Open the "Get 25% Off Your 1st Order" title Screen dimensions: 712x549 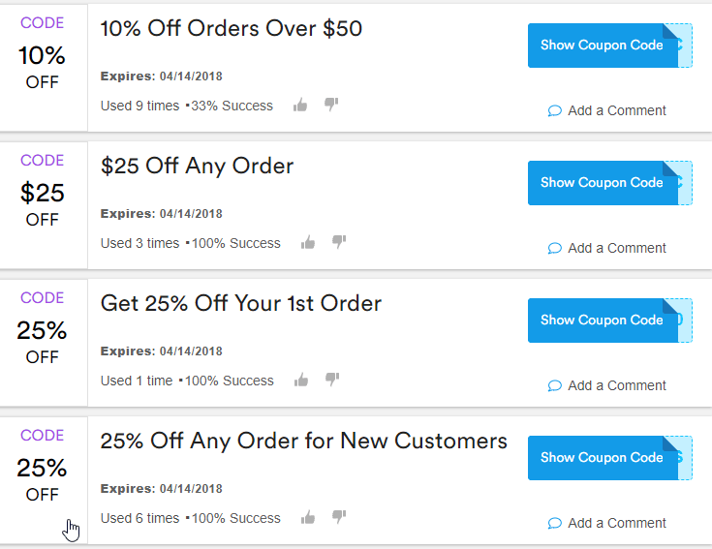tap(241, 303)
